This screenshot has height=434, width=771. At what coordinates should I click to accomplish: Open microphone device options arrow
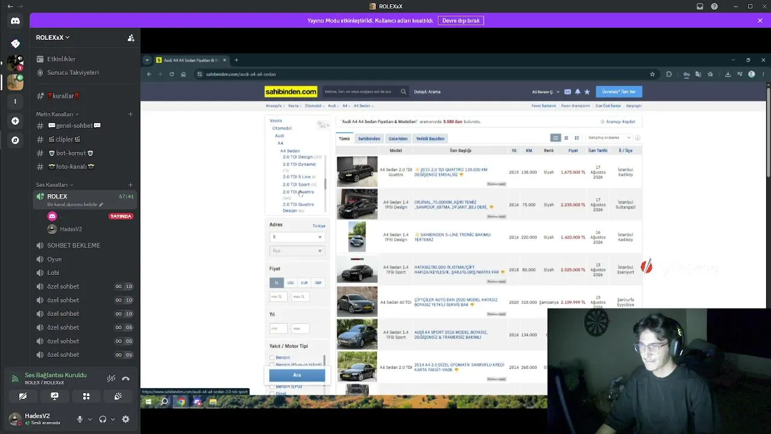[90, 420]
